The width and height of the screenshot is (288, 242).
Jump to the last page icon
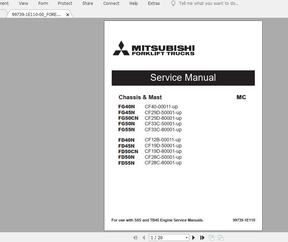(202, 237)
